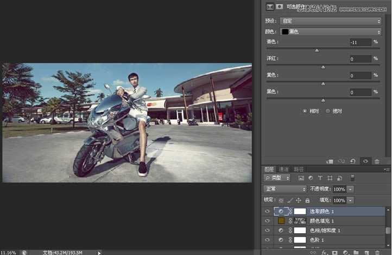Filter layers by type (T) icon
The image size is (392, 255).
[320, 178]
